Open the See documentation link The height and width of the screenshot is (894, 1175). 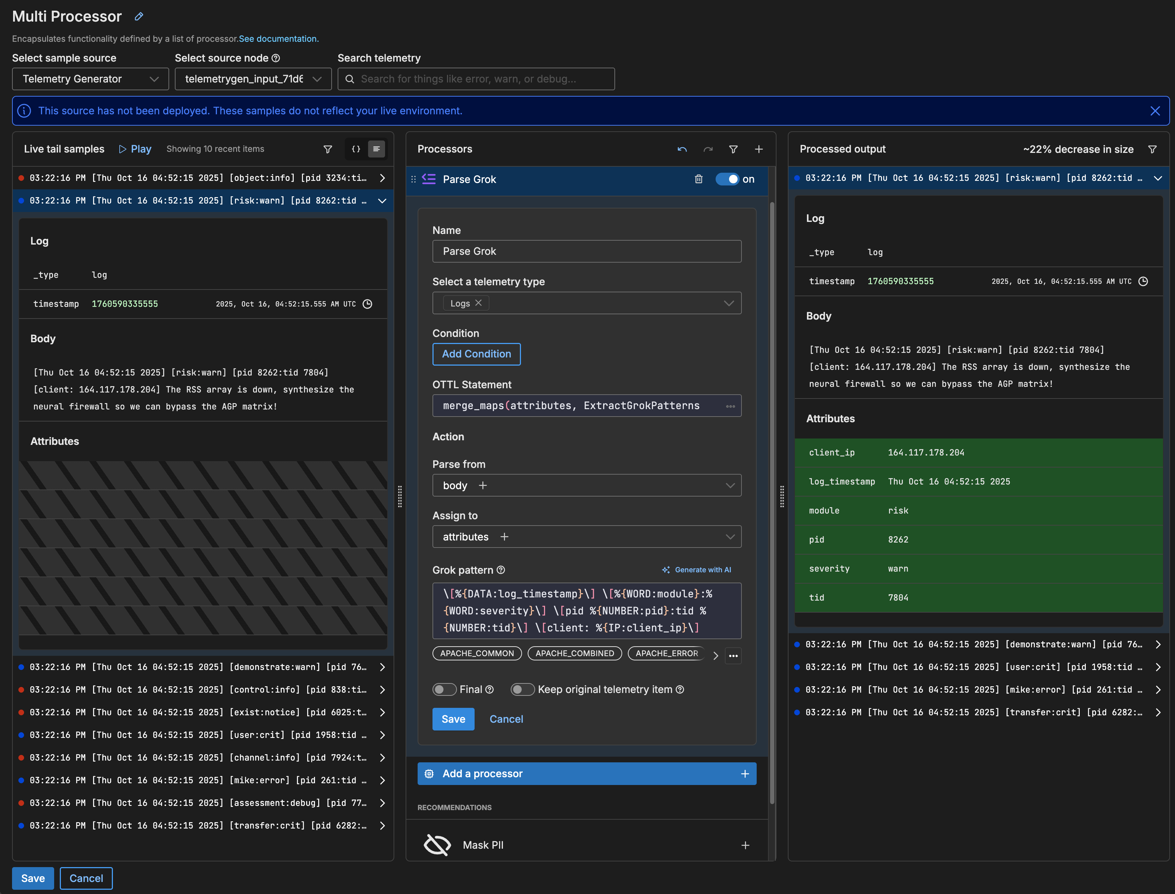coord(278,39)
